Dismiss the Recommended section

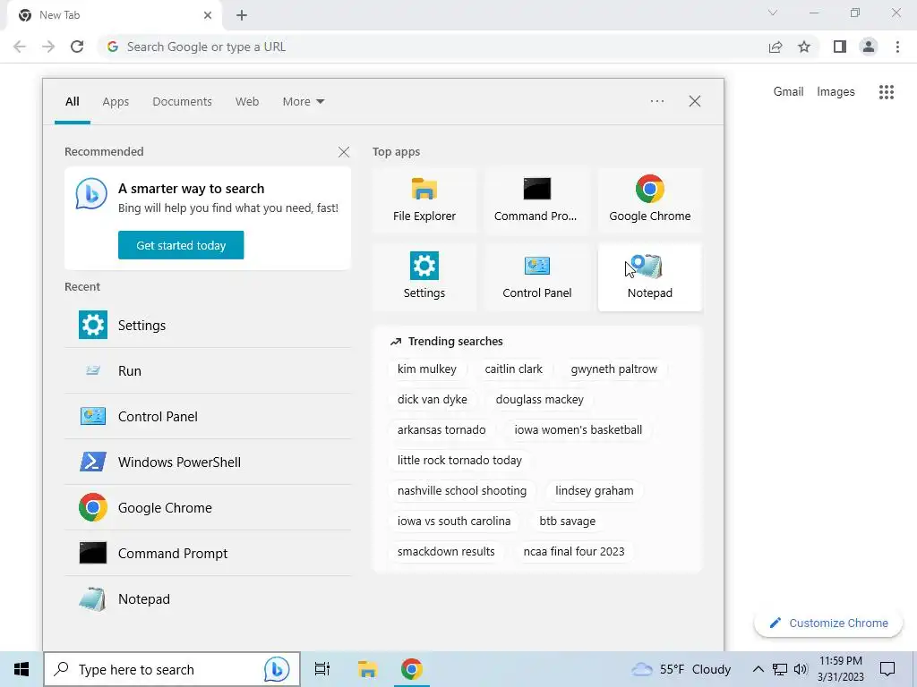pos(344,152)
